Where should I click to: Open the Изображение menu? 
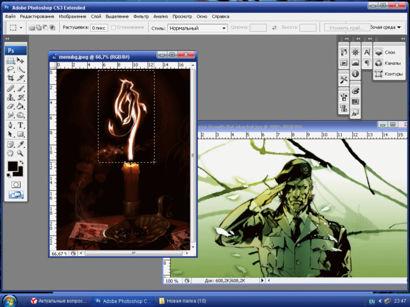coord(72,16)
